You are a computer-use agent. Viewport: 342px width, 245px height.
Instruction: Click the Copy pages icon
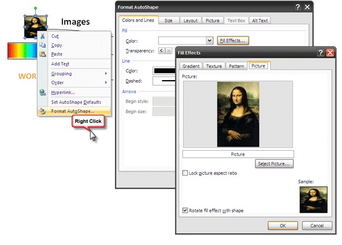click(42, 45)
